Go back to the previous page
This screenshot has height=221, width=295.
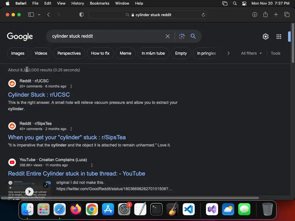point(48,15)
